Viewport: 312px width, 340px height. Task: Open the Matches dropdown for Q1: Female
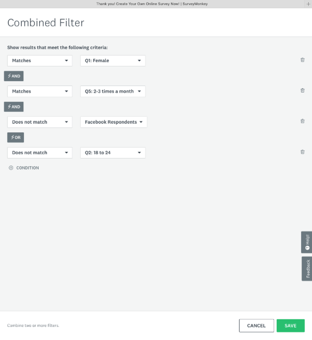click(x=40, y=60)
